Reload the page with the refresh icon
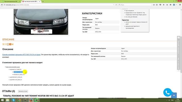 point(116,5)
